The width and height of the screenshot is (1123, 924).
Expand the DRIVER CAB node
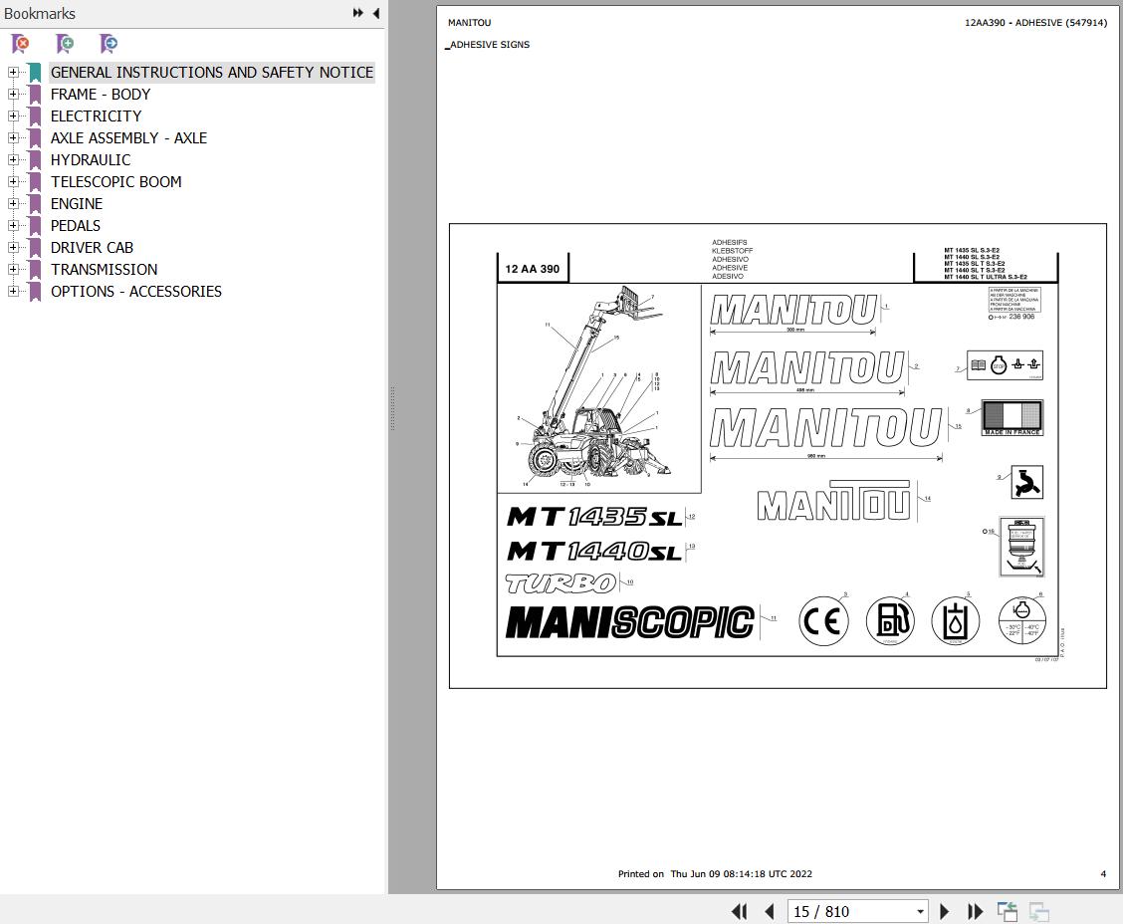coord(13,247)
